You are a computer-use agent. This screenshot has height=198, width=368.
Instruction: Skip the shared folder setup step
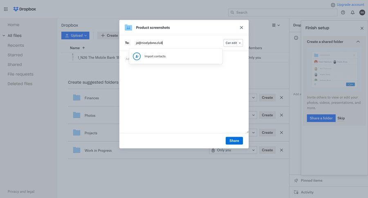coord(341,118)
